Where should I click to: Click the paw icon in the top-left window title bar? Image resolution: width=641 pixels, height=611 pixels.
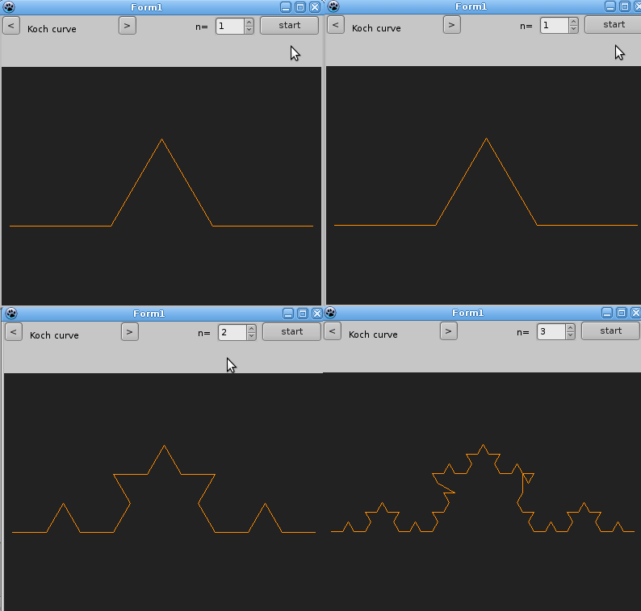(x=9, y=7)
